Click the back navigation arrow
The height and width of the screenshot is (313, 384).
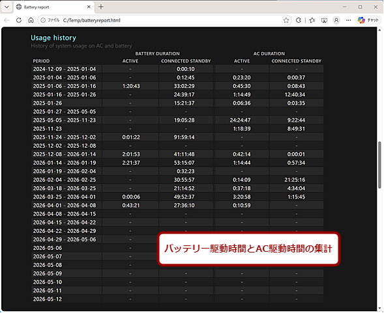7,20
